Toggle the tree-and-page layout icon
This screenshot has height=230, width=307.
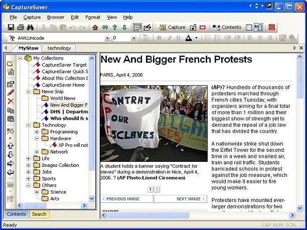pyautogui.click(x=258, y=28)
